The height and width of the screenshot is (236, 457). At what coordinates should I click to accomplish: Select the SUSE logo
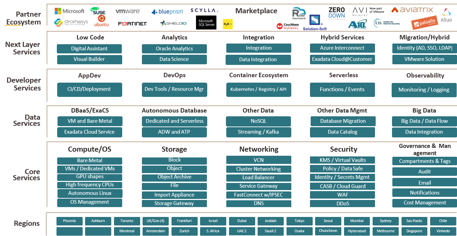click(x=98, y=11)
